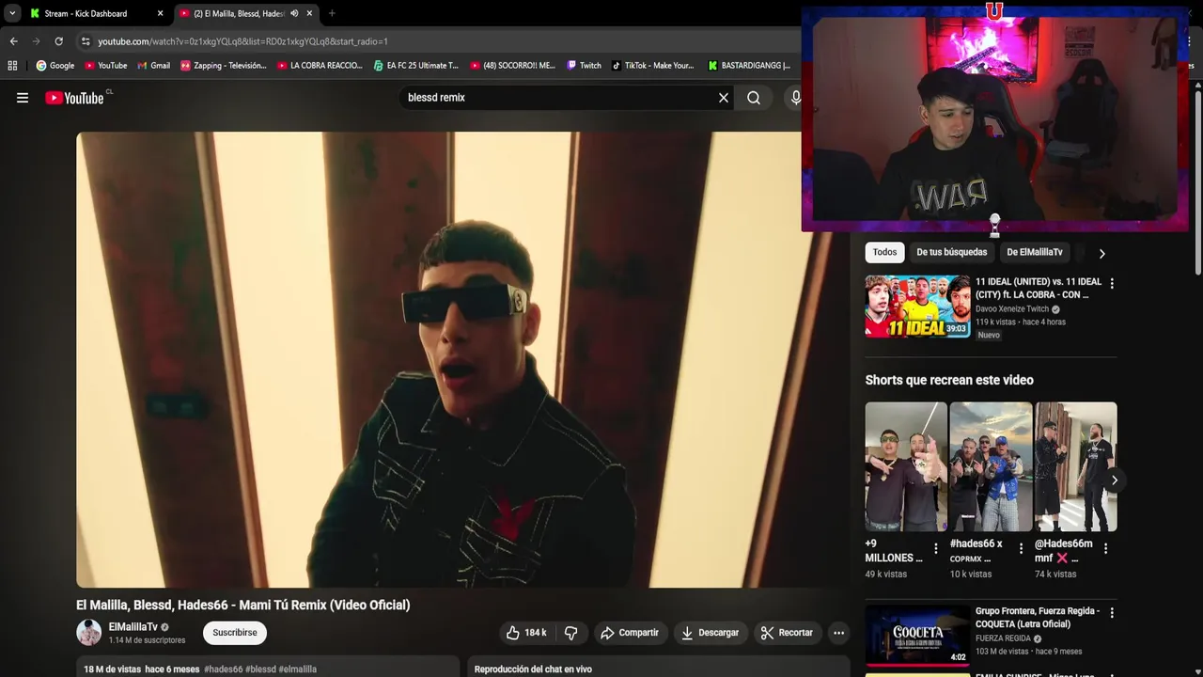Open the ElMalillaTv channel avatar
Image resolution: width=1203 pixels, height=677 pixels.
pos(88,633)
